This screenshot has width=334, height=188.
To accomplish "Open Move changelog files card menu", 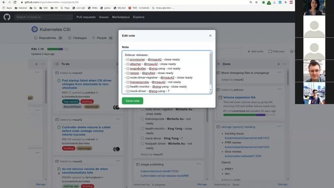I will (x=280, y=73).
